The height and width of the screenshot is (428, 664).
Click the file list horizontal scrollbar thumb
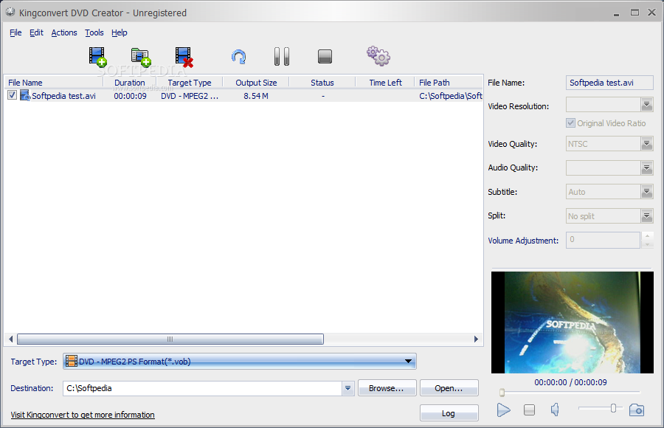[x=170, y=339]
